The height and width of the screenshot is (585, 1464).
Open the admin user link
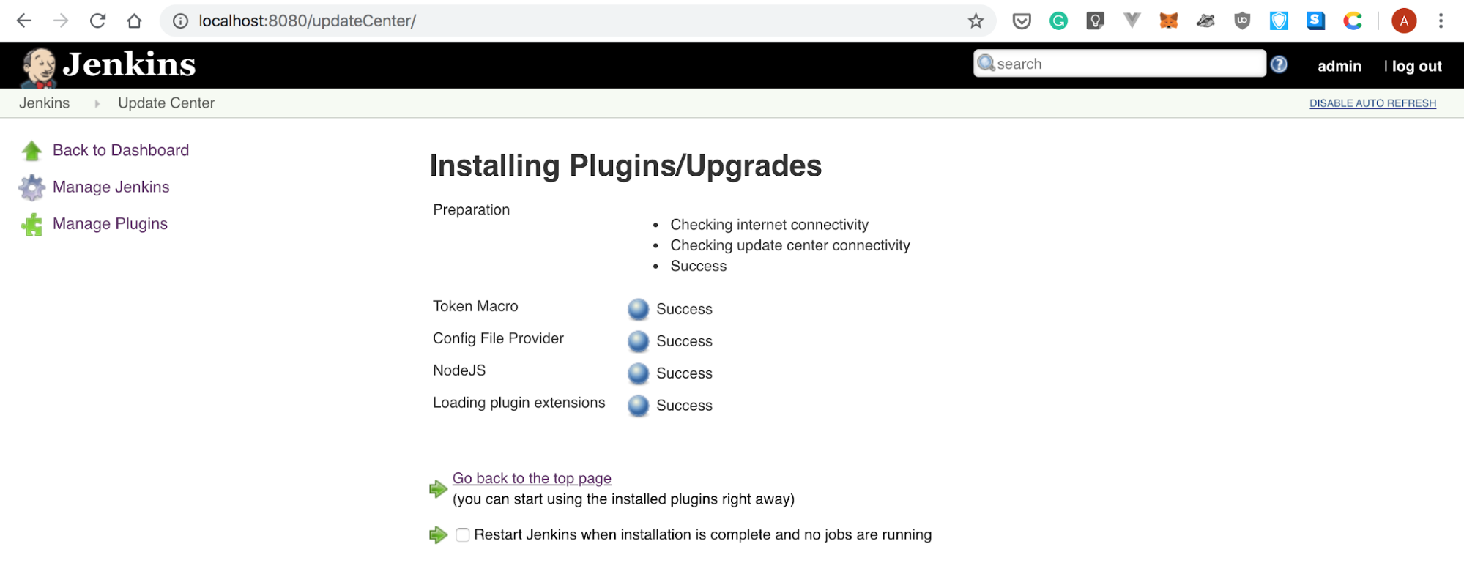pos(1339,66)
